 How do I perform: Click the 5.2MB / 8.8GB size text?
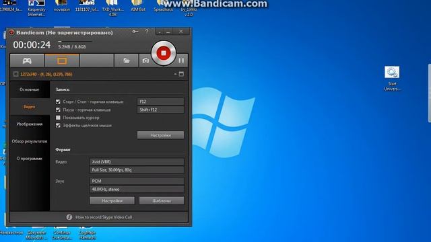(x=72, y=47)
